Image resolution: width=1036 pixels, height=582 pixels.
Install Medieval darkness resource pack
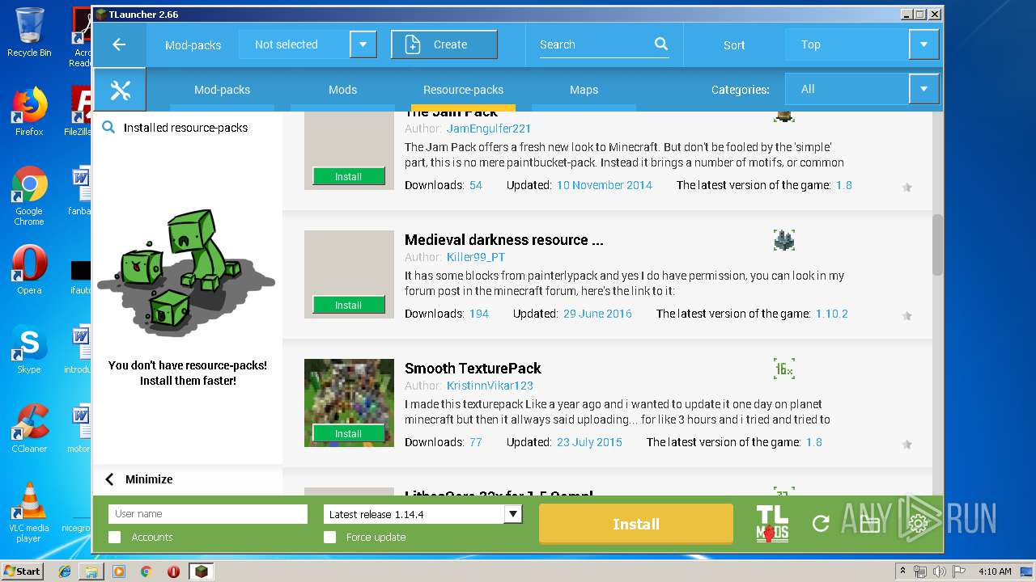[349, 305]
